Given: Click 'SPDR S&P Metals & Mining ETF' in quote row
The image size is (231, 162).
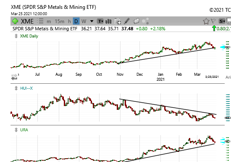Looking at the screenshot, I should (x=45, y=29).
